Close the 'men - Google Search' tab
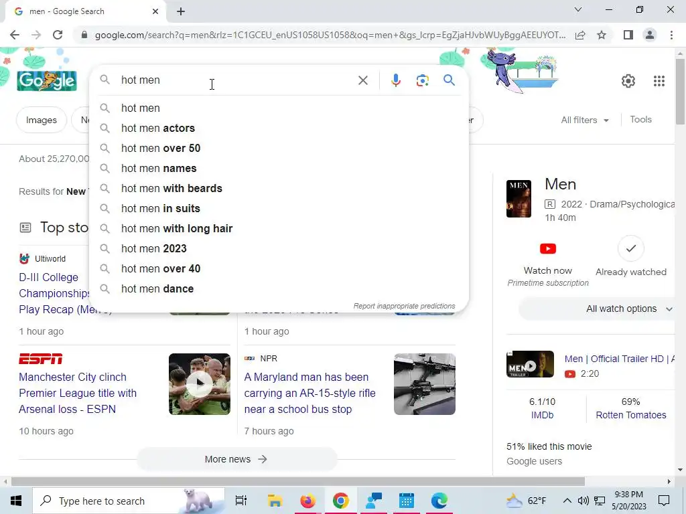The height and width of the screenshot is (514, 686). [155, 11]
